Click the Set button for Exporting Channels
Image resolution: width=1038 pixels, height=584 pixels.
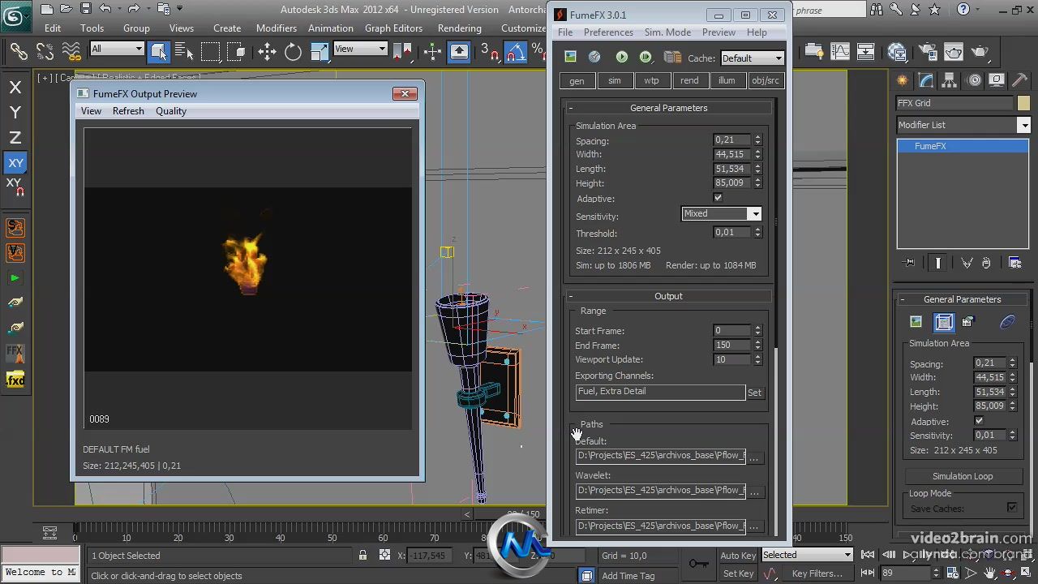point(754,393)
